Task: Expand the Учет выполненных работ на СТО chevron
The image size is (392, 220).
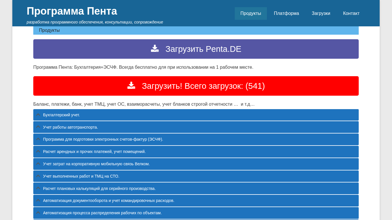Action: (x=38, y=176)
